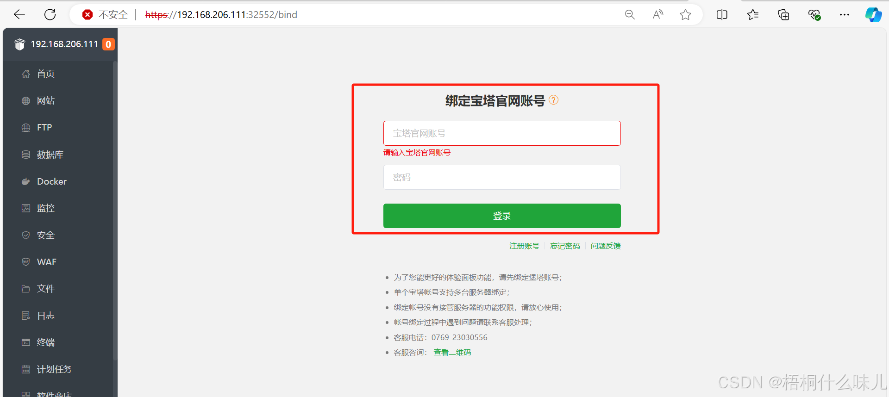
Task: Open Browser essentials heart icon
Action: pos(814,15)
